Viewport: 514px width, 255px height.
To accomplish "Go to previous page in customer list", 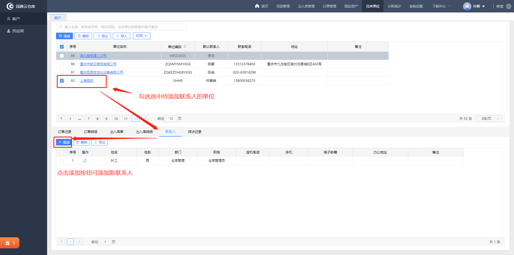I will tap(62, 118).
